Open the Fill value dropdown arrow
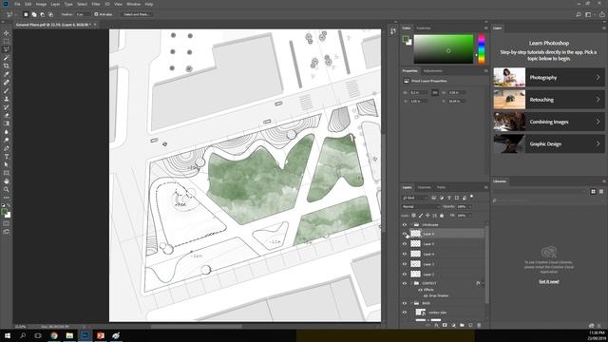 [470, 216]
